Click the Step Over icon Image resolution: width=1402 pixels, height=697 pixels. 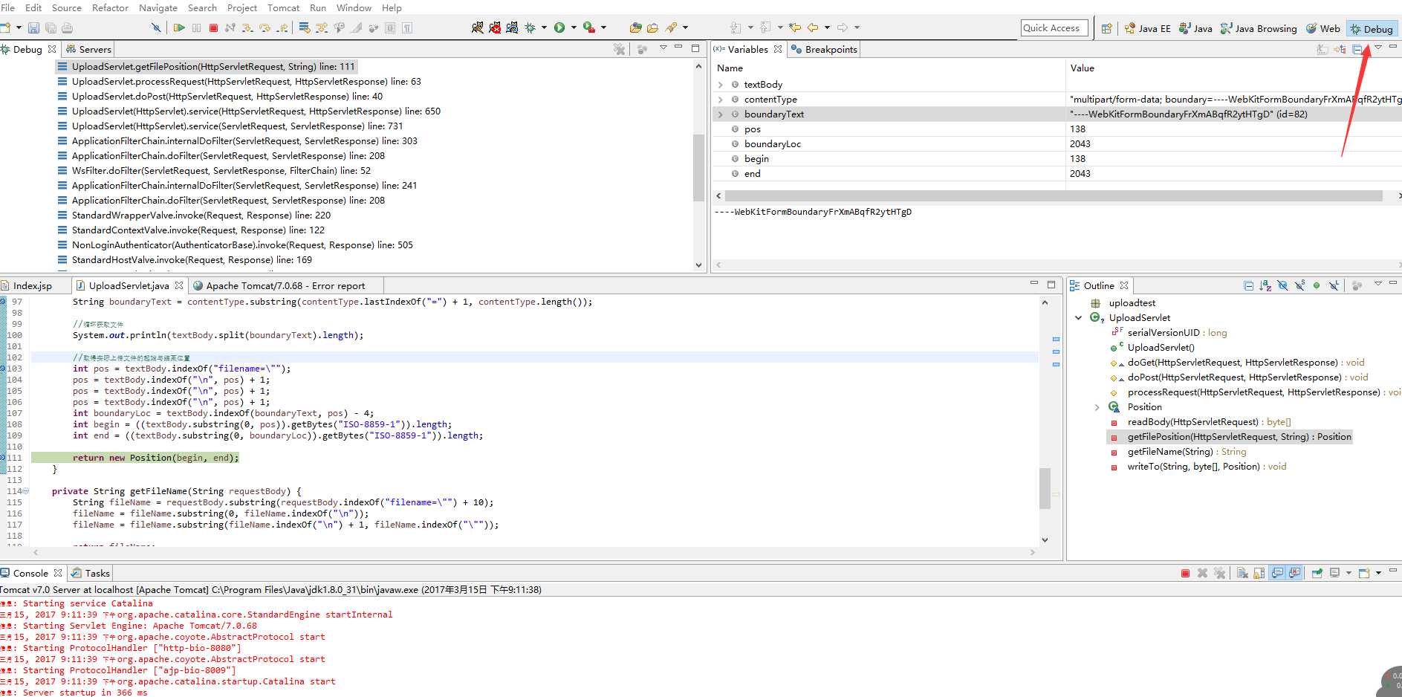point(265,27)
